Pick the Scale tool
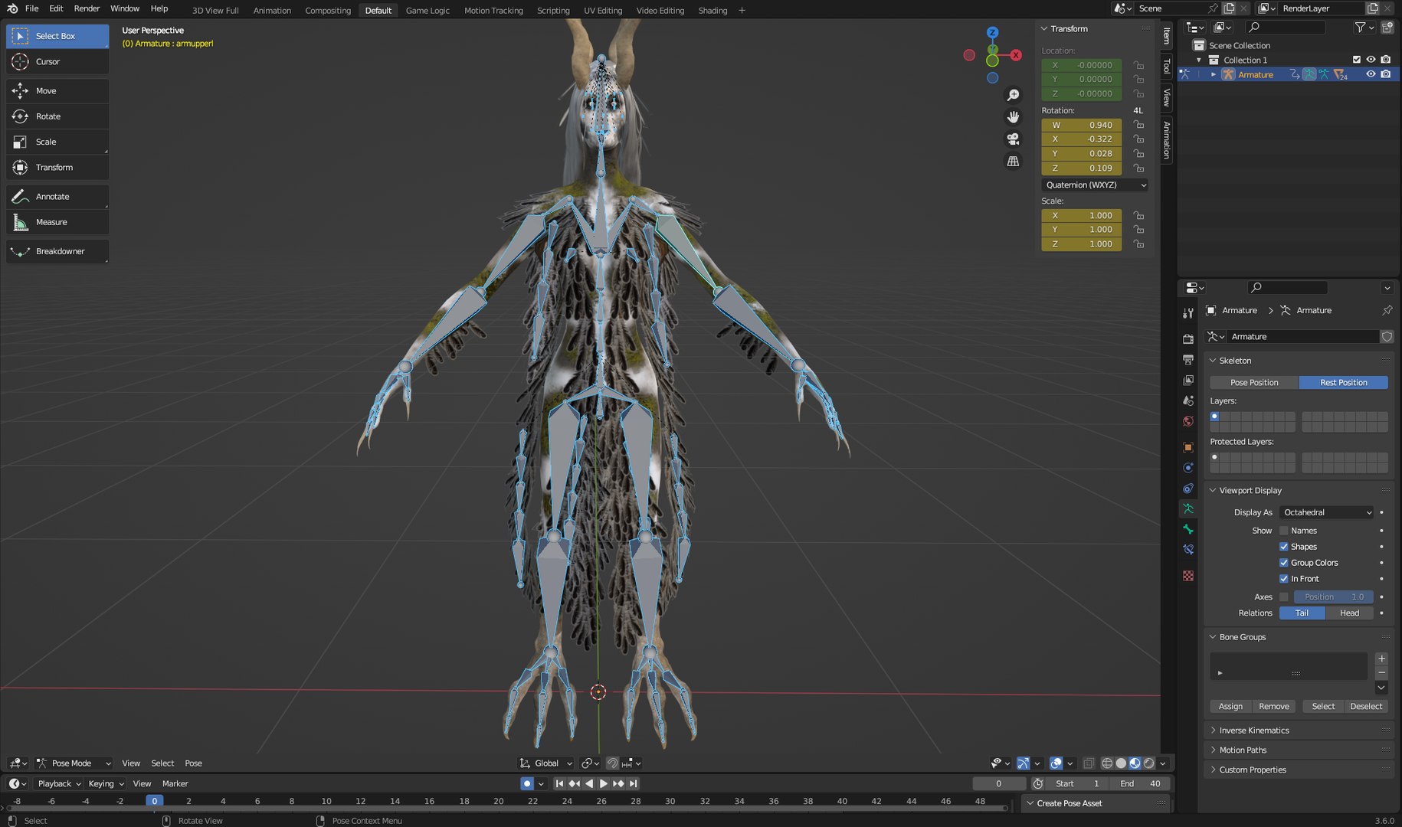 [57, 142]
